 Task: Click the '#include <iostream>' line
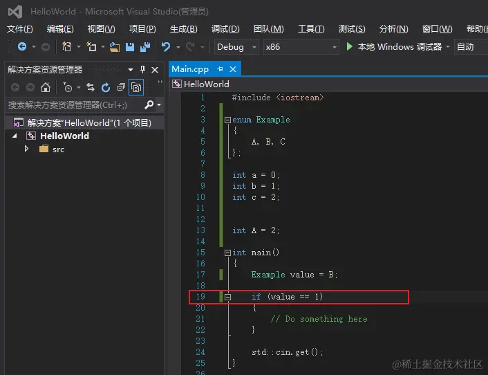point(278,98)
